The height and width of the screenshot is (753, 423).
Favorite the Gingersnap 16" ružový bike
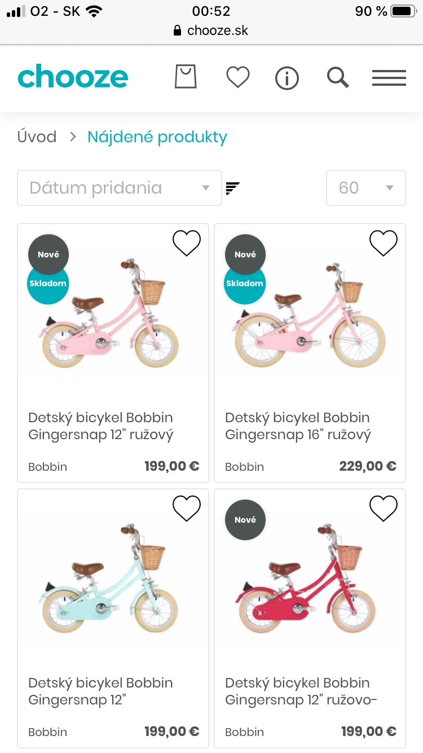tap(384, 243)
